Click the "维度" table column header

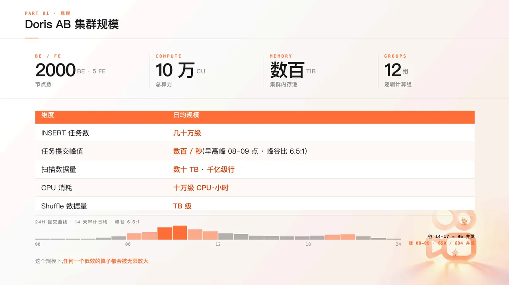tap(48, 115)
